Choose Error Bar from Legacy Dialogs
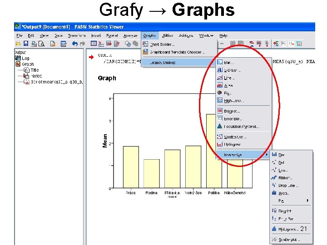The image size is (327, 245). (x=243, y=119)
